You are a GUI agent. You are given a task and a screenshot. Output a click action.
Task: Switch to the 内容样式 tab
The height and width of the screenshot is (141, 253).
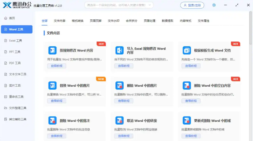186,21
